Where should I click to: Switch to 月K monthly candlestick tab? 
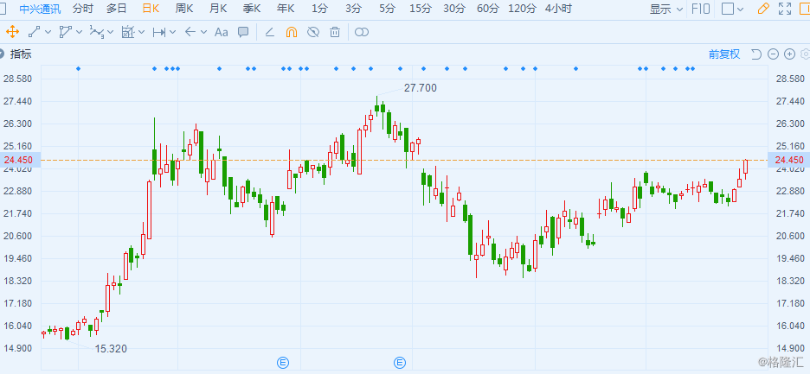pyautogui.click(x=218, y=9)
